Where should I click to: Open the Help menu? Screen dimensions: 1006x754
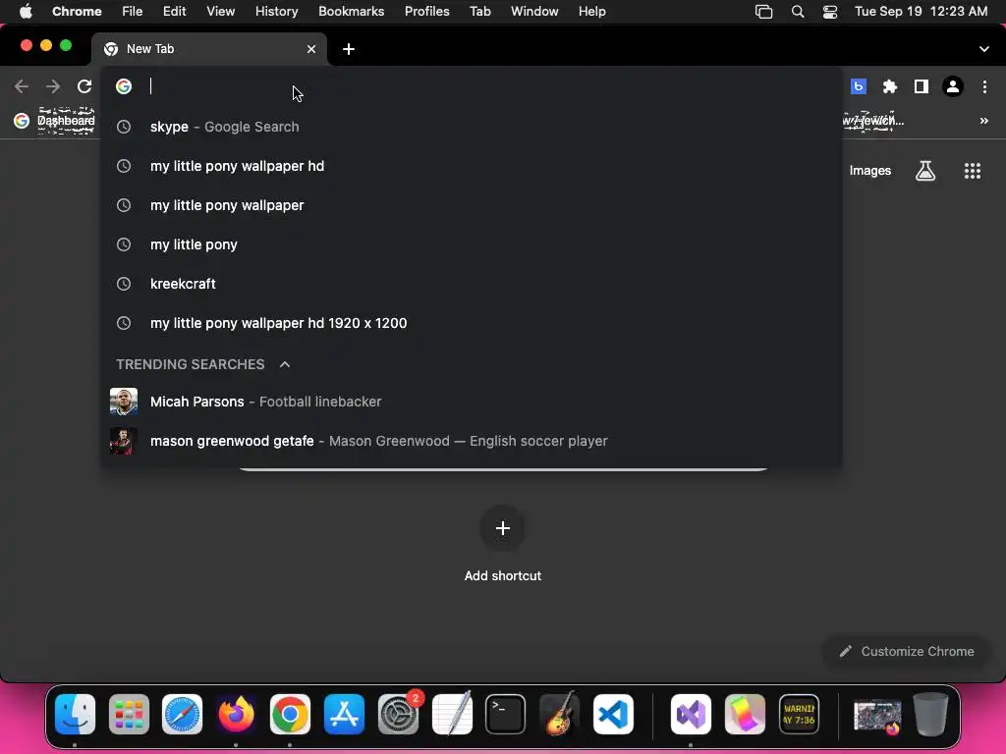coord(591,12)
